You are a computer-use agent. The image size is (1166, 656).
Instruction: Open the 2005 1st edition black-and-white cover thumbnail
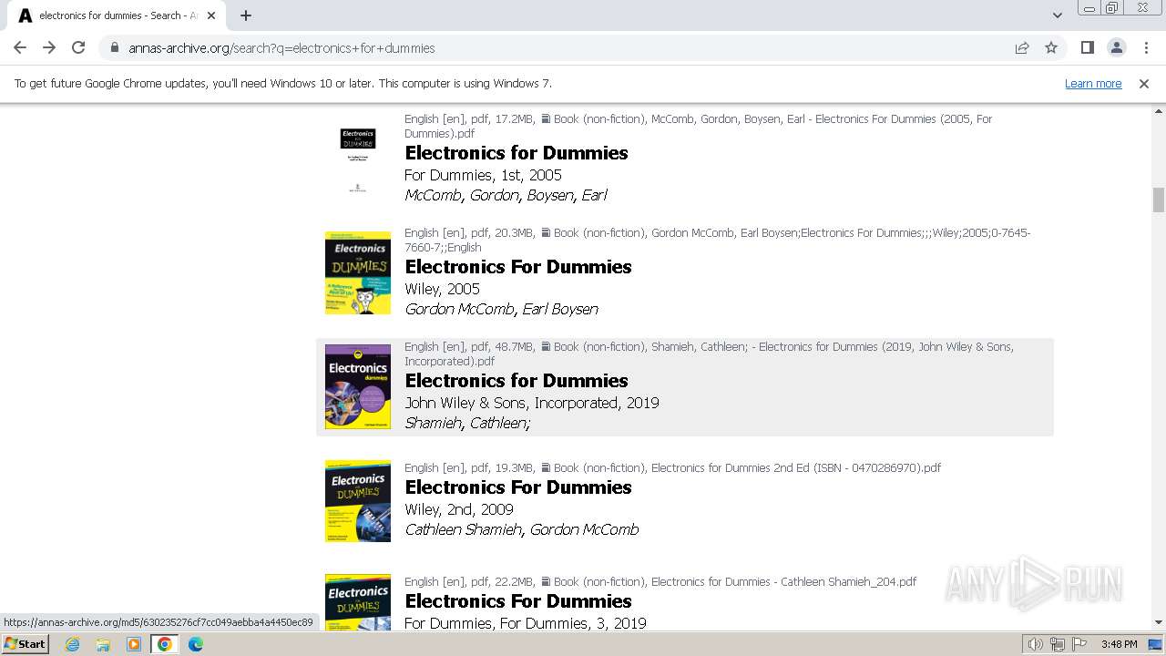click(358, 159)
